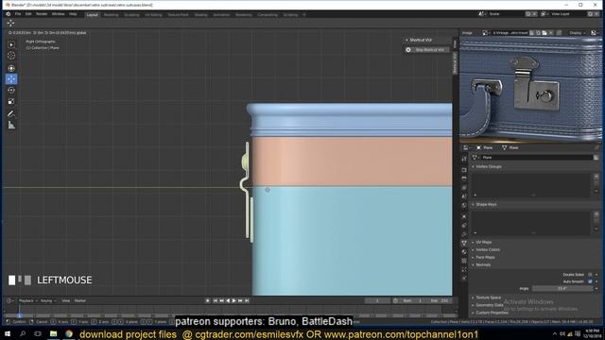Toggle auto keying record button
The image size is (605, 340).
click(208, 300)
